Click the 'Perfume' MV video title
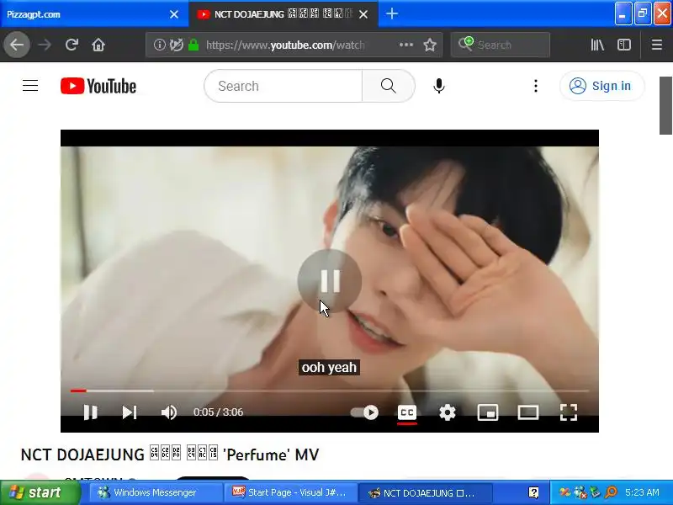This screenshot has height=505, width=673. pyautogui.click(x=170, y=454)
